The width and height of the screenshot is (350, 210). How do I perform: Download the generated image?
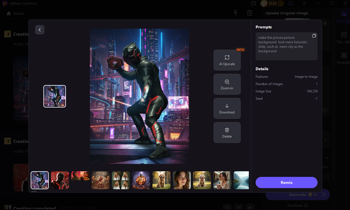pos(227,108)
